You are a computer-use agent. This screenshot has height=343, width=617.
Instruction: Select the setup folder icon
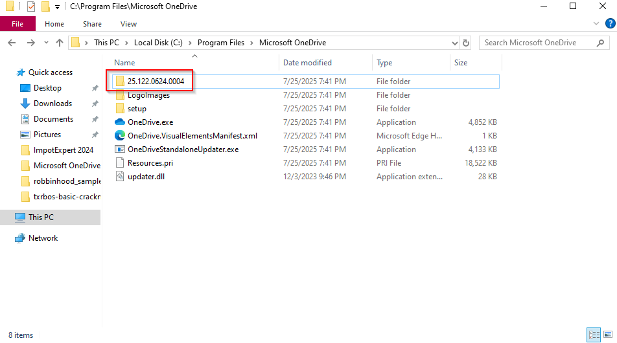pos(120,109)
